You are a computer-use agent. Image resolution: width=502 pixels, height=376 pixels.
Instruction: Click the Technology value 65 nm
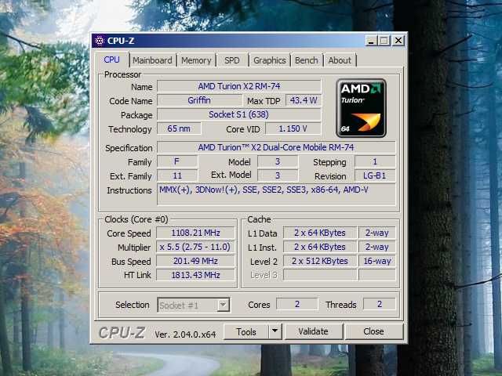point(179,128)
